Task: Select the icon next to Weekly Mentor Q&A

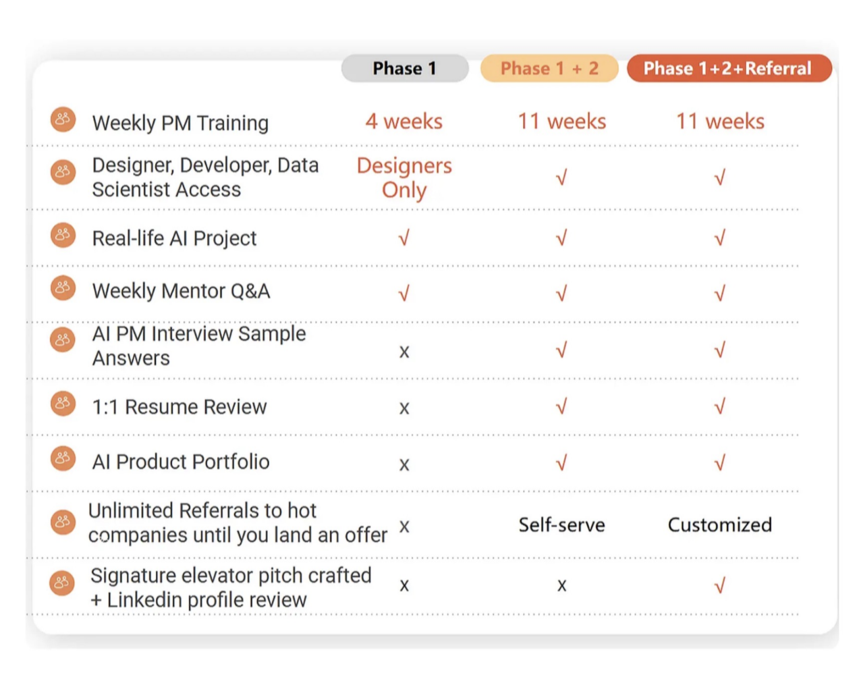Action: [63, 288]
